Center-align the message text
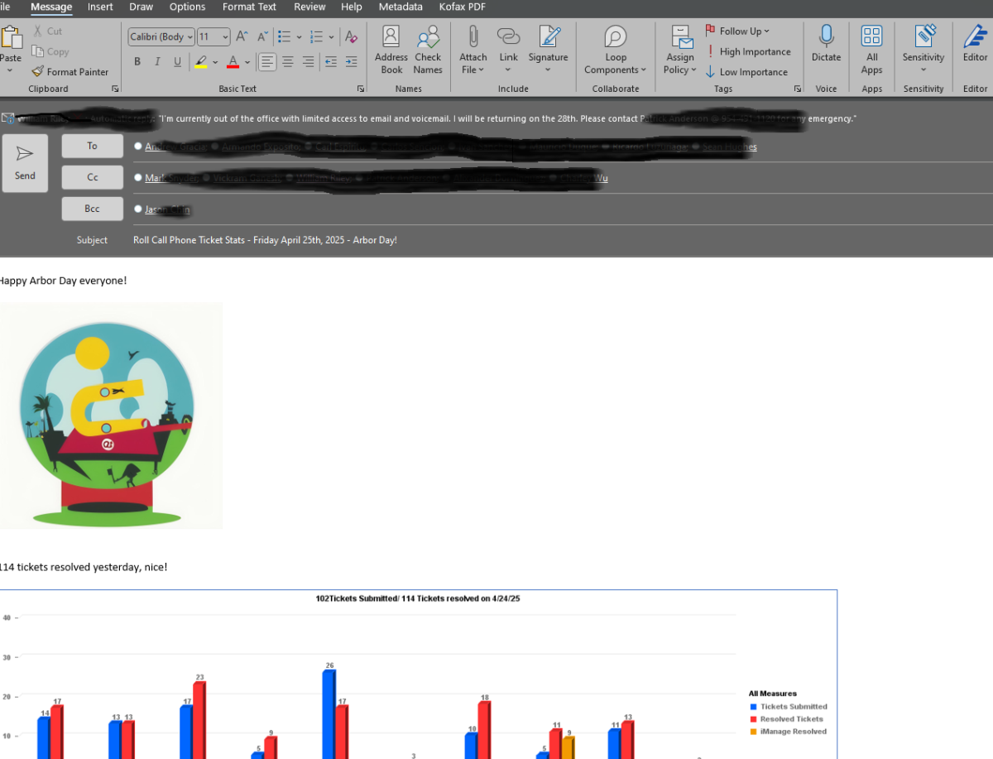The image size is (993, 759). 288,62
